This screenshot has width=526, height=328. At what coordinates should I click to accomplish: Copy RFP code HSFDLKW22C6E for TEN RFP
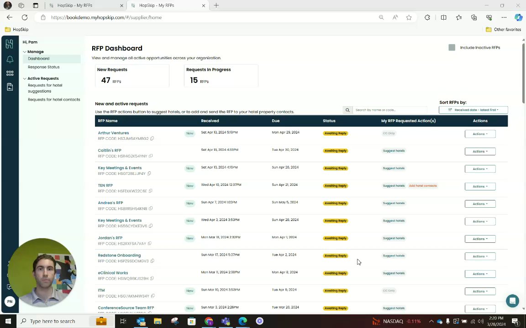click(x=150, y=191)
